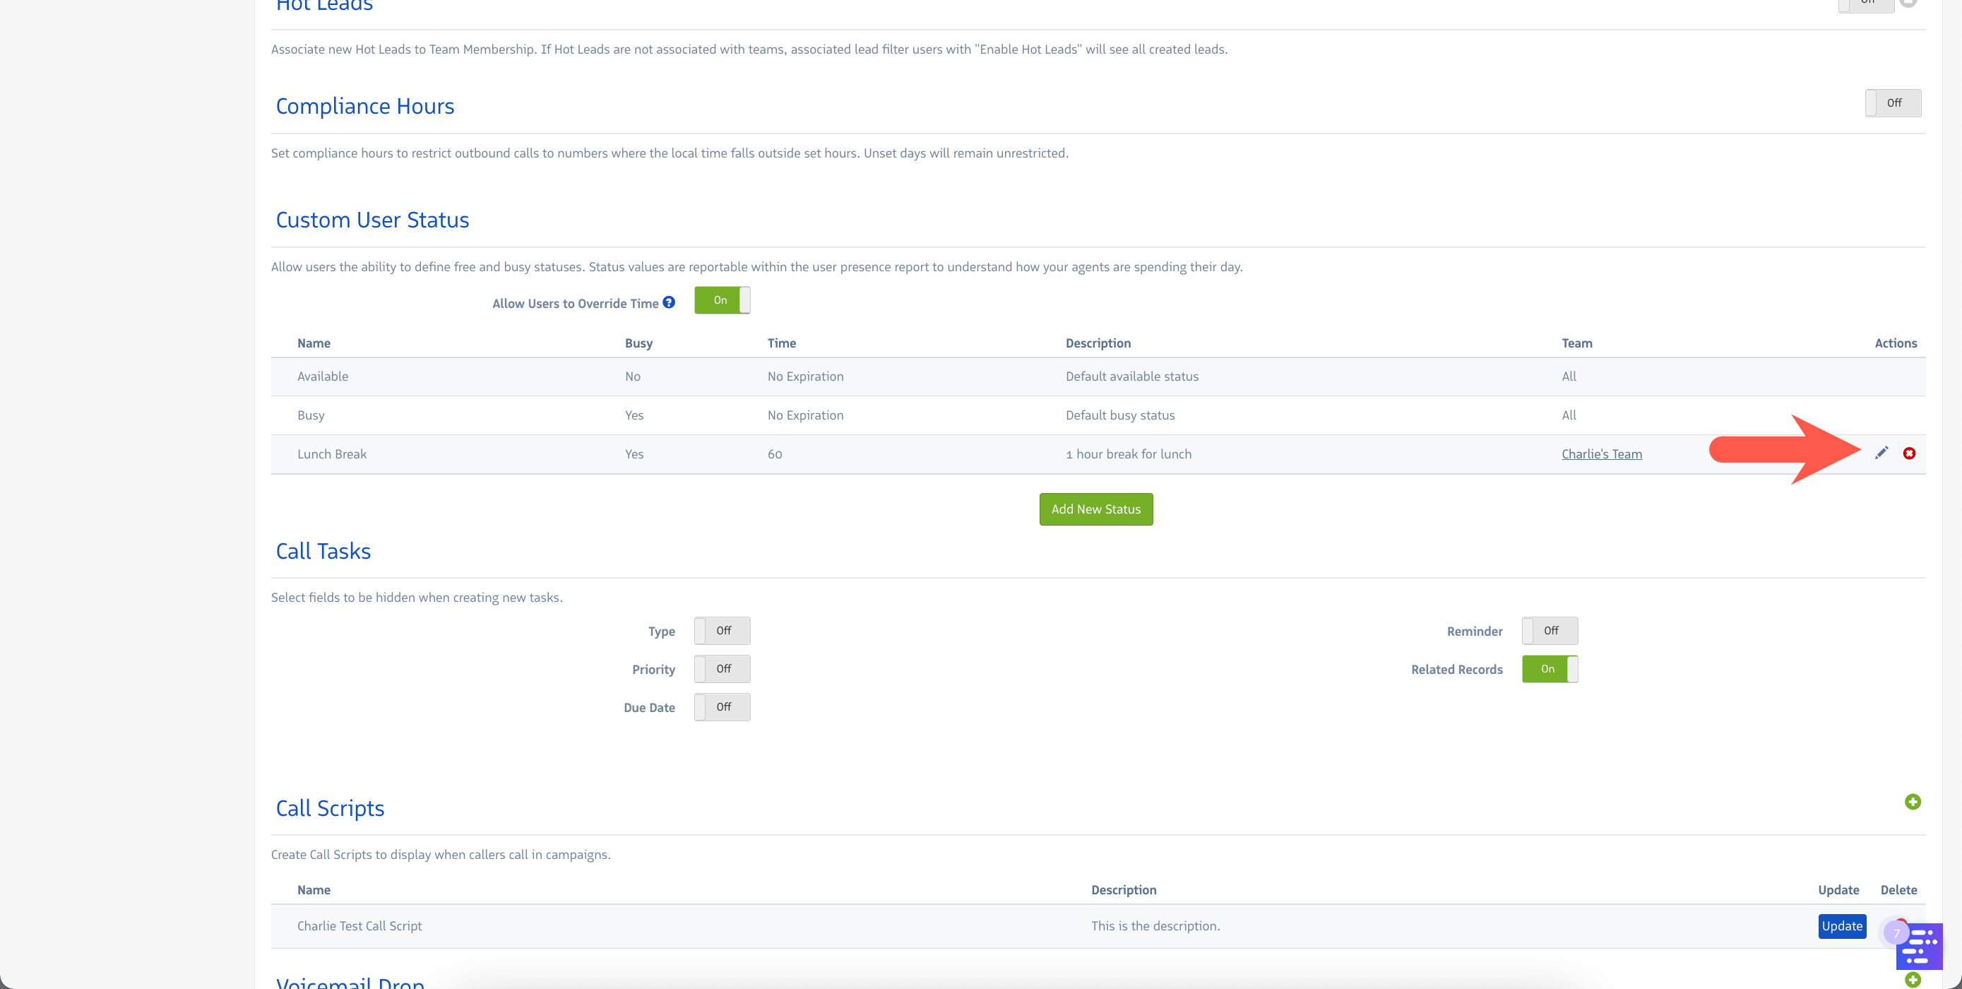Open Charlie's Team link

[x=1601, y=454]
